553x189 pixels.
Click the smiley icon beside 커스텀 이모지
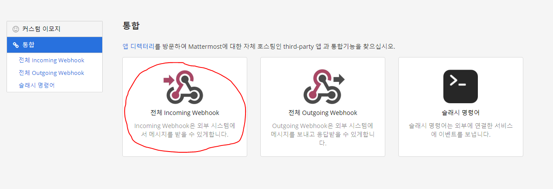(16, 29)
